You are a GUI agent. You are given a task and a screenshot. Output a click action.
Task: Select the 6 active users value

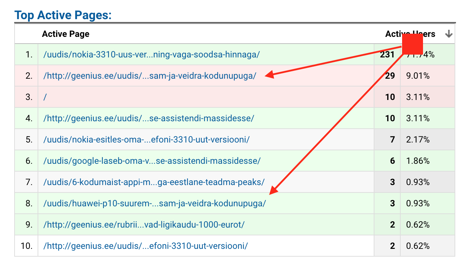coord(393,161)
